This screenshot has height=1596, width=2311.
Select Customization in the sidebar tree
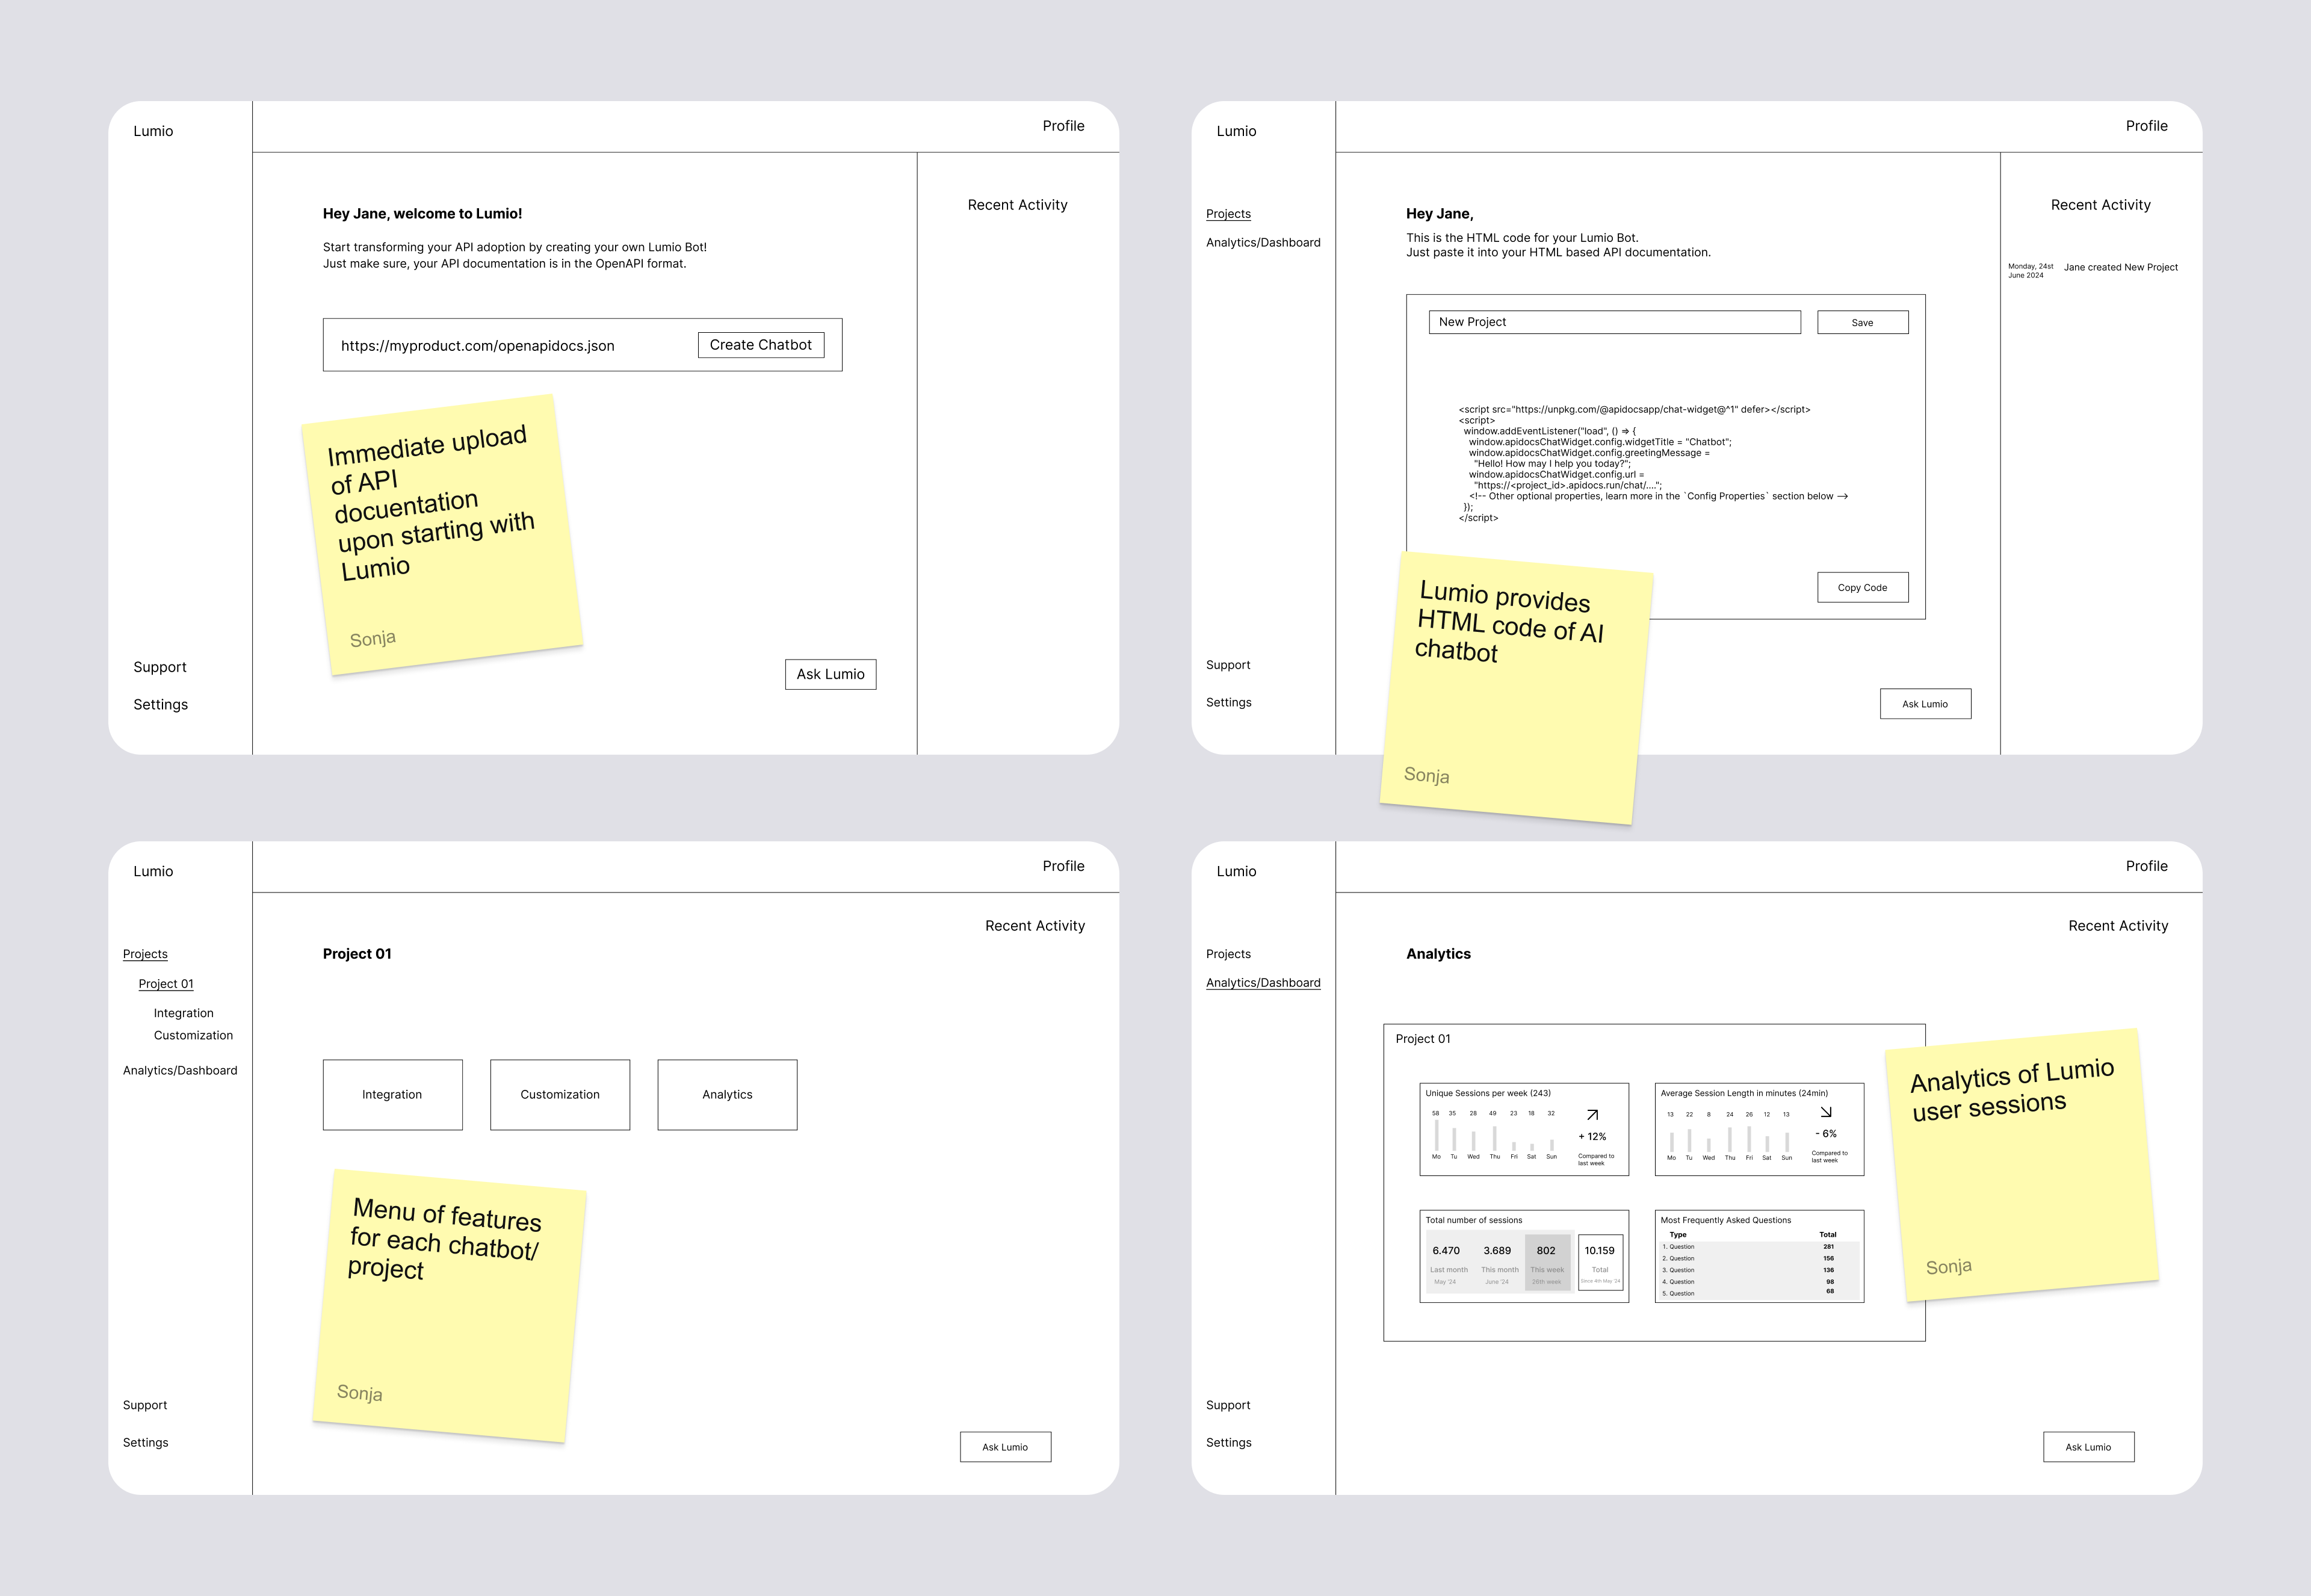point(193,1035)
